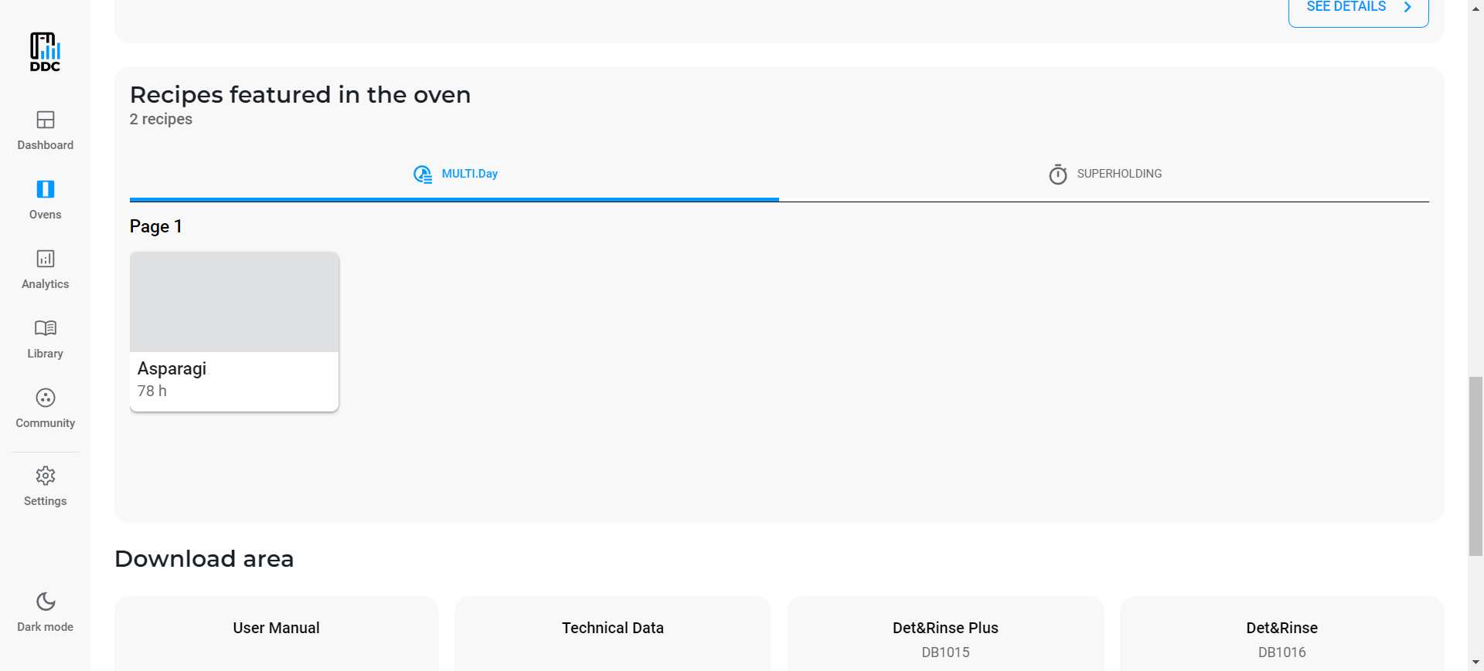1484x671 pixels.
Task: Open the Library book icon
Action: pyautogui.click(x=46, y=328)
